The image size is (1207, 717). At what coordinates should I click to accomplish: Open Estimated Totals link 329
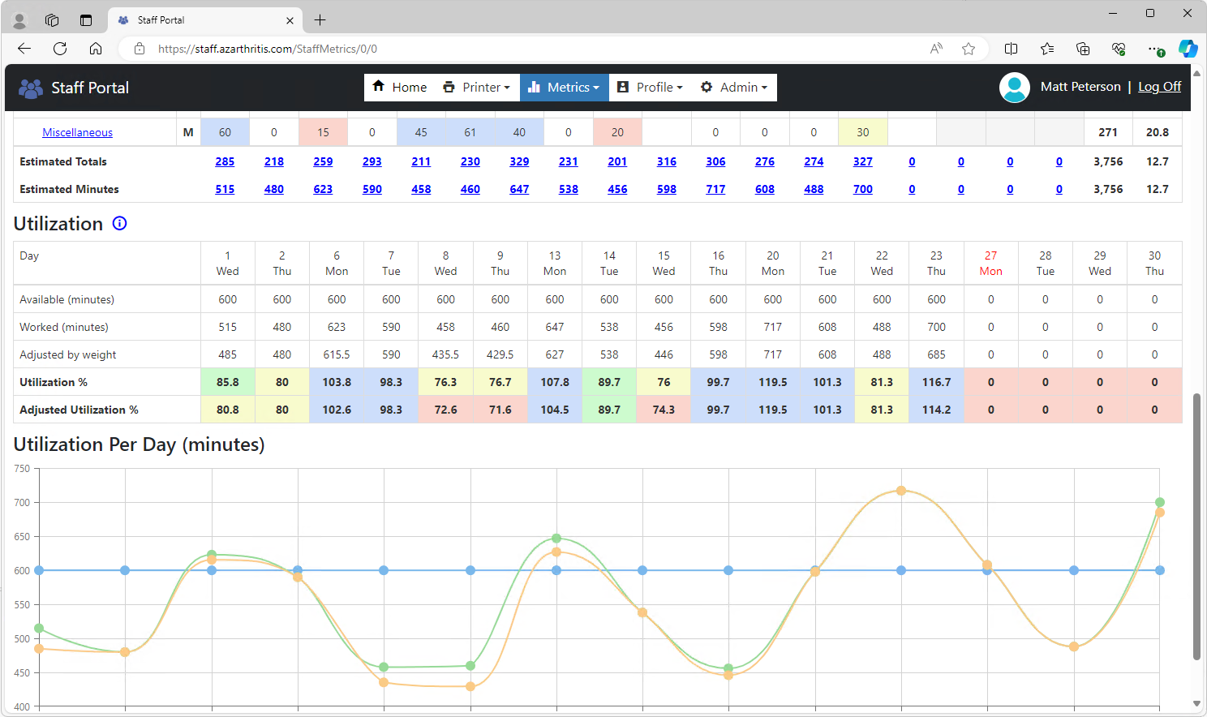[519, 161]
